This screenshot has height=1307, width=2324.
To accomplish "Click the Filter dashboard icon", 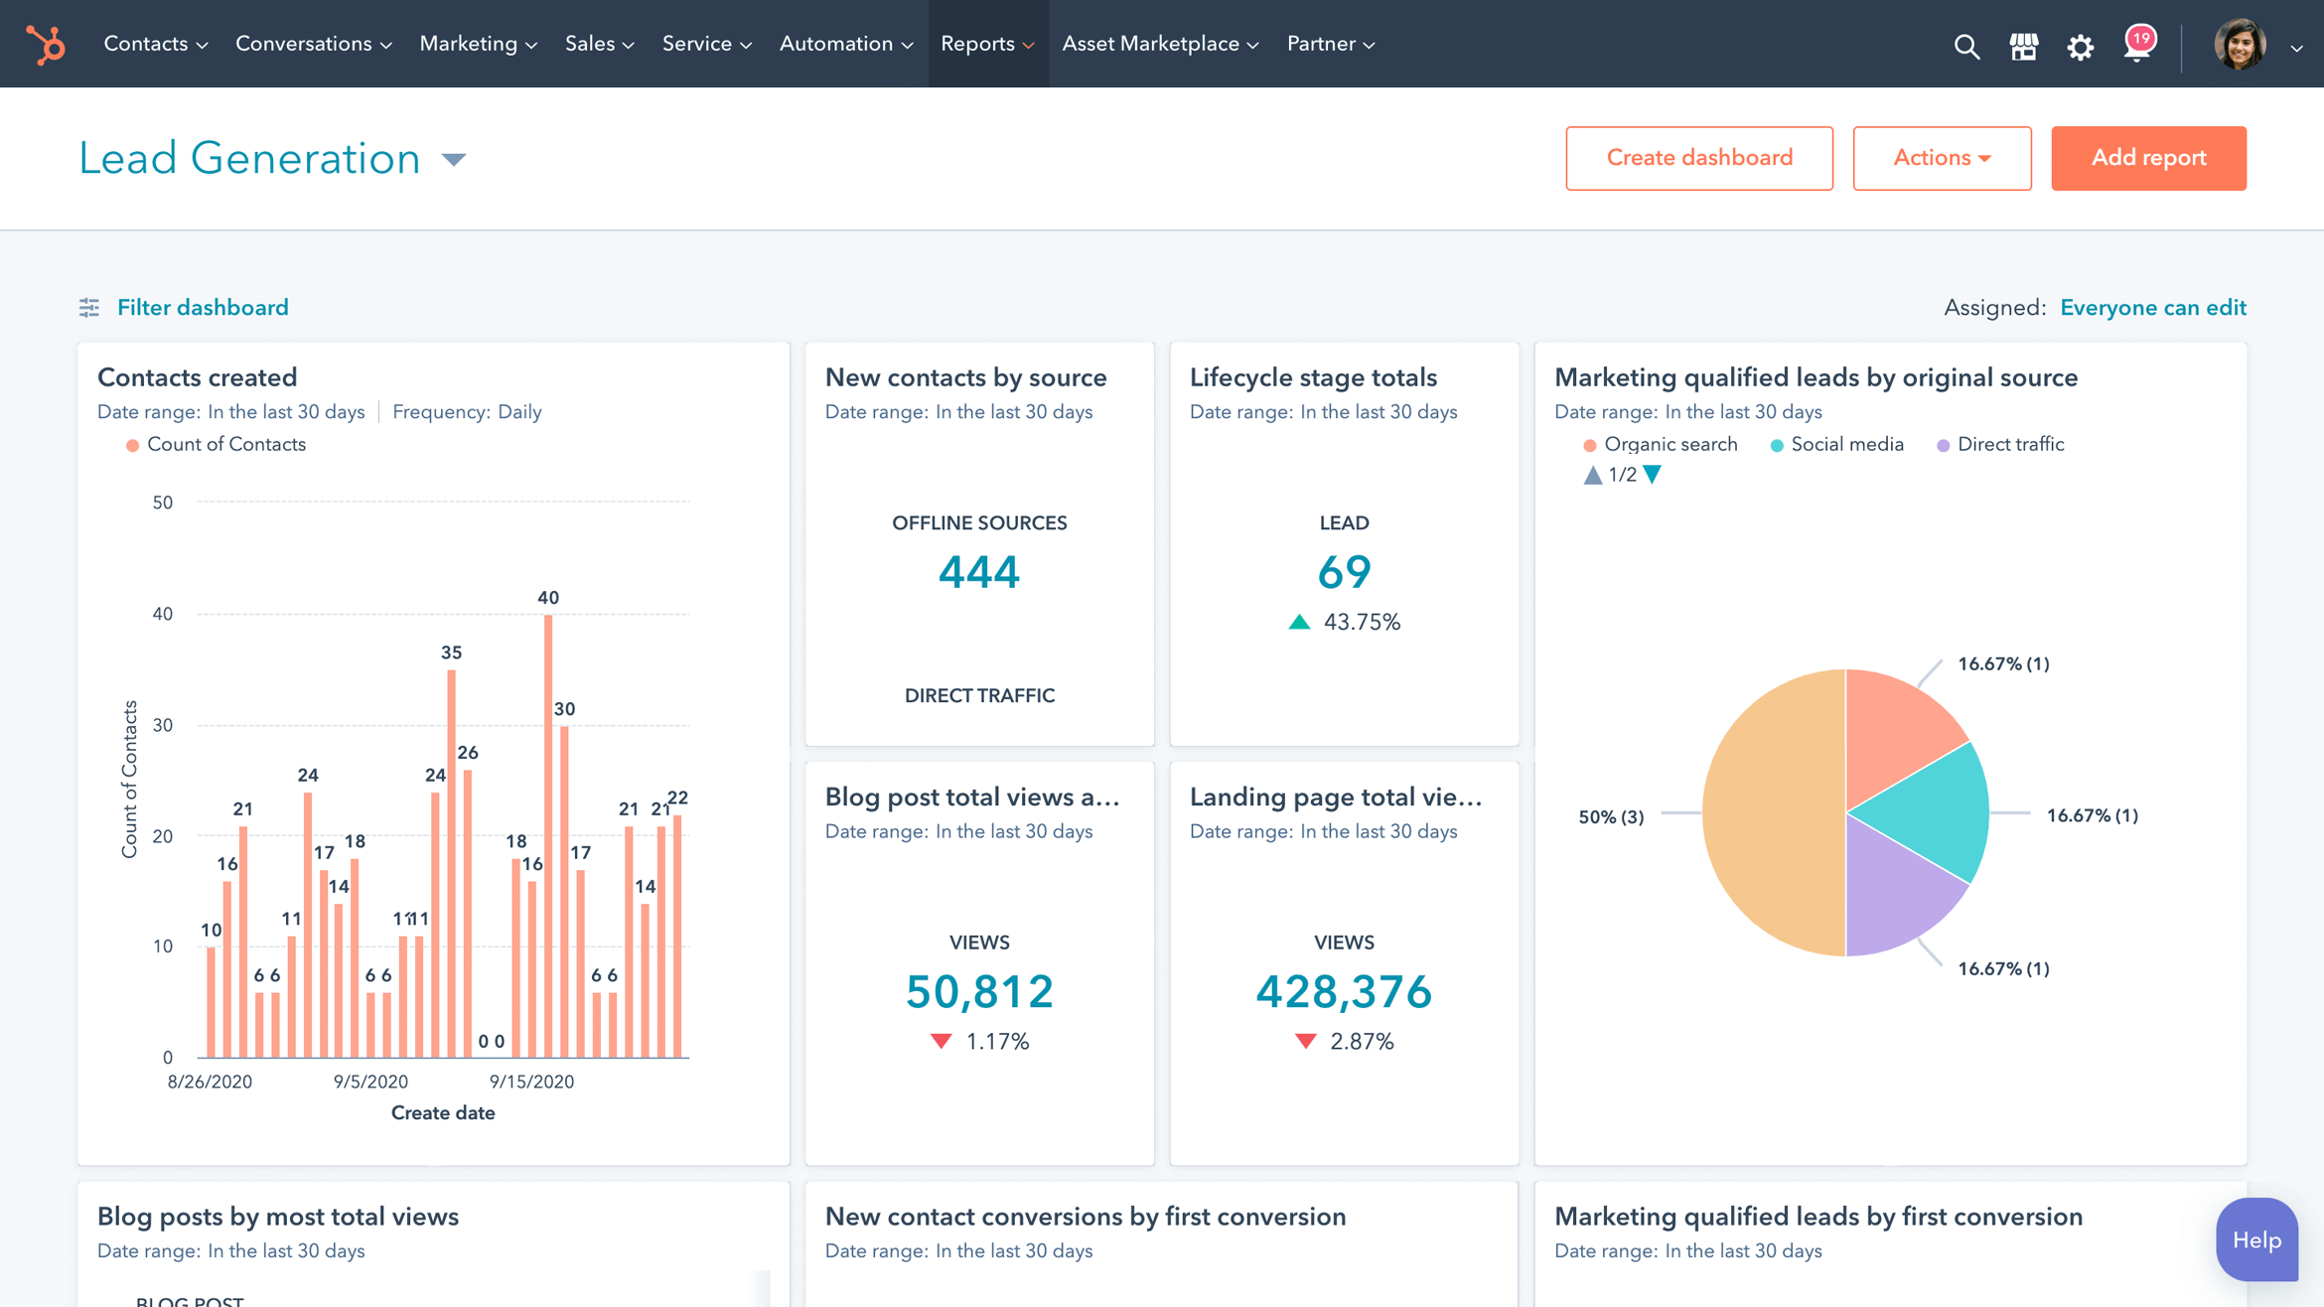I will [x=89, y=308].
